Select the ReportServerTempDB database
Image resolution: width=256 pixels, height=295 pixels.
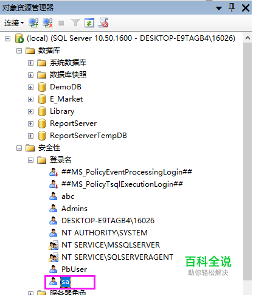point(88,136)
